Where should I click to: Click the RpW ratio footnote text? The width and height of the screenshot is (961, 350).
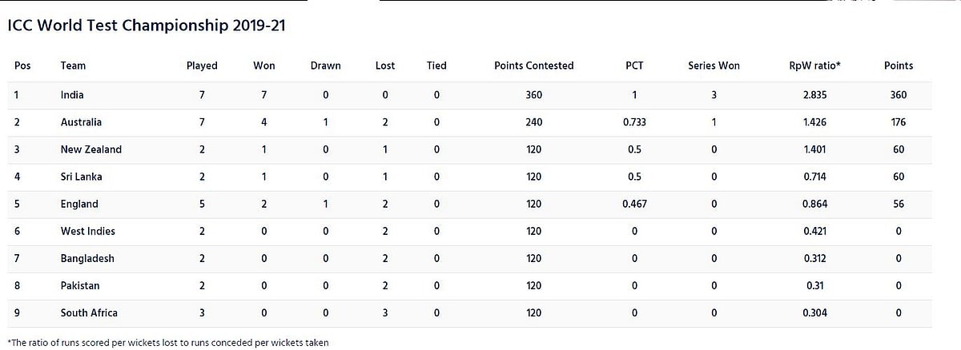[167, 342]
